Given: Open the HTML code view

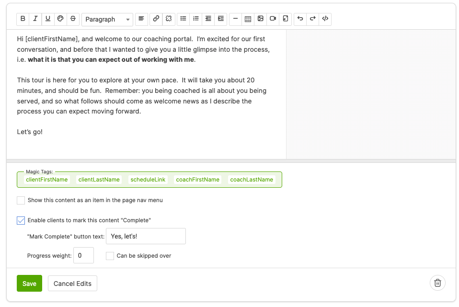Looking at the screenshot, I should click(325, 19).
